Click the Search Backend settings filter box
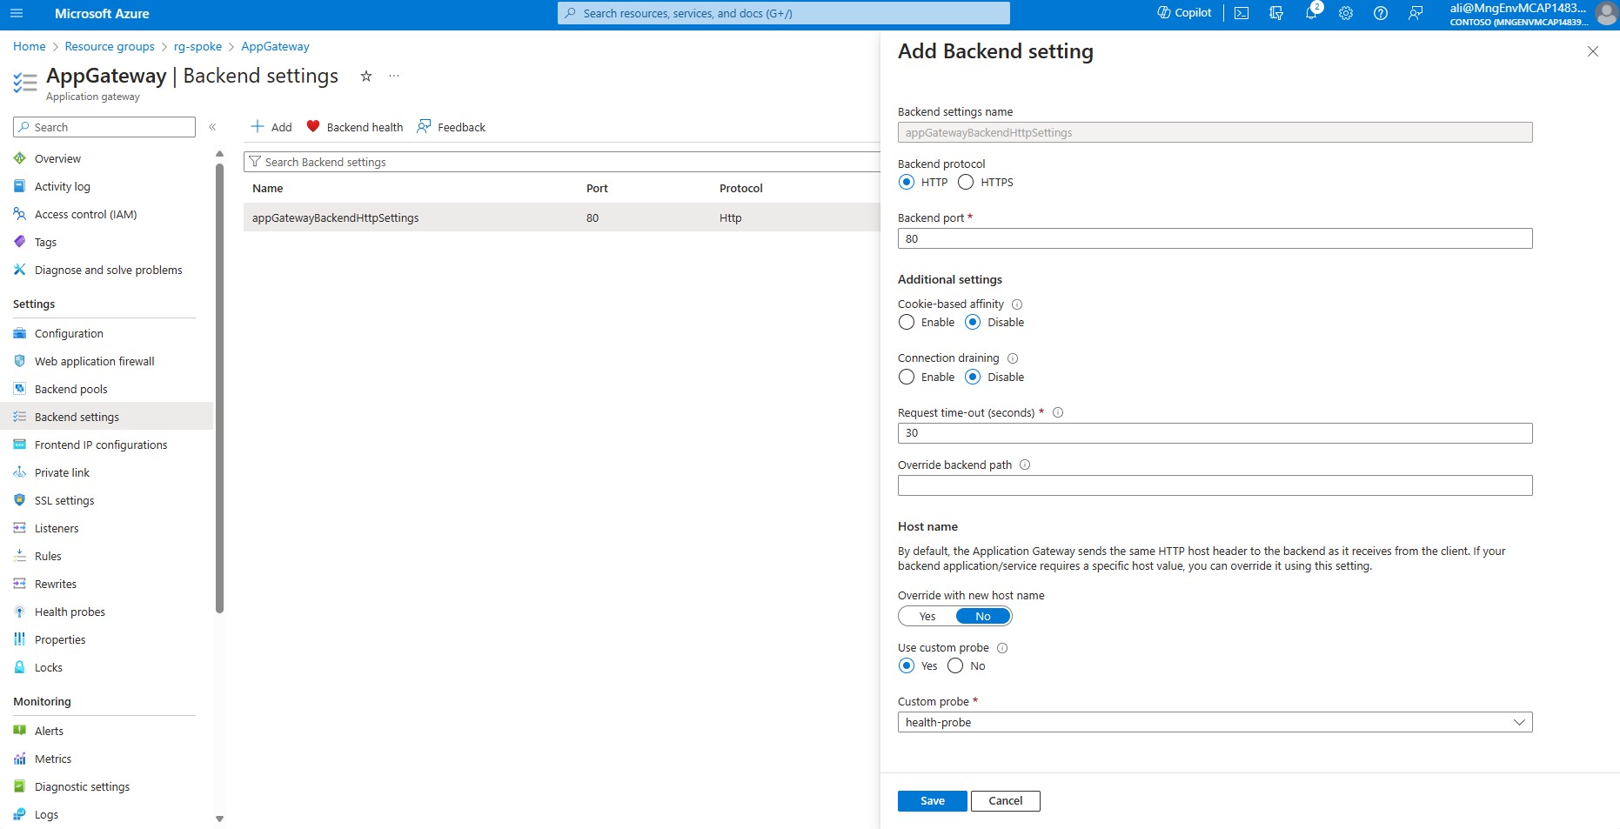 point(562,163)
